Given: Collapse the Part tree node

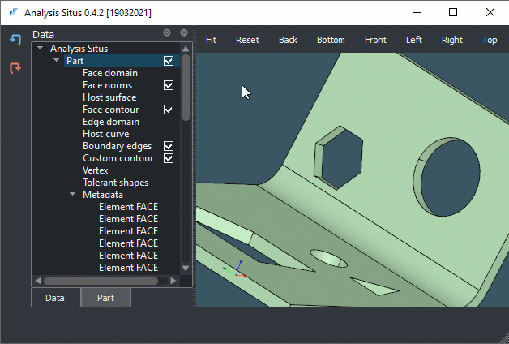Looking at the screenshot, I should [57, 60].
